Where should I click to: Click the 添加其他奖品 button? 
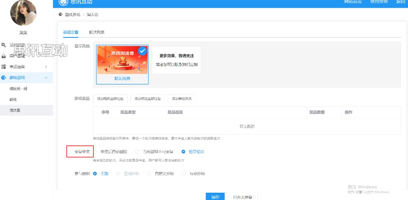[x=182, y=99]
